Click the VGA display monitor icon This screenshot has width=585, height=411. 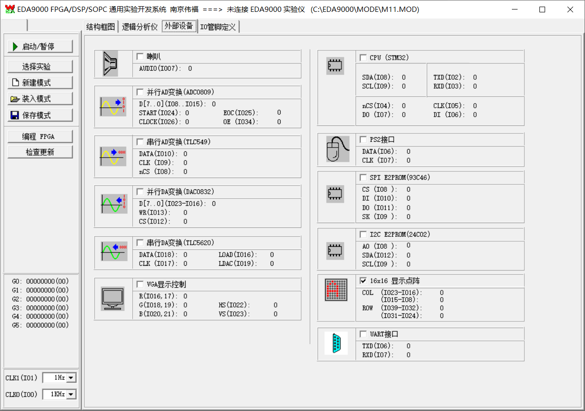click(113, 299)
